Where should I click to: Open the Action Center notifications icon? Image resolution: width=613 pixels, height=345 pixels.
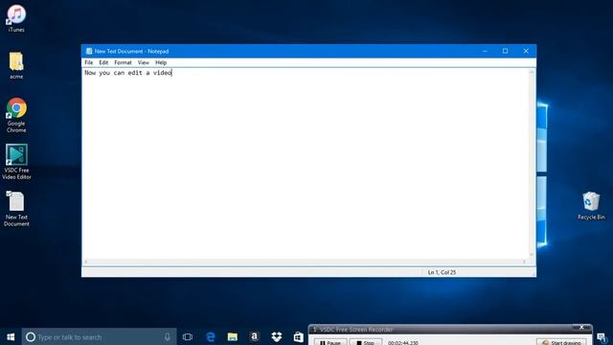click(x=602, y=337)
